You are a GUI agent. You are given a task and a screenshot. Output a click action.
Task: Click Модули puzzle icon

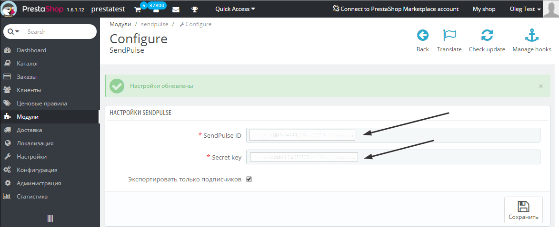[7, 116]
